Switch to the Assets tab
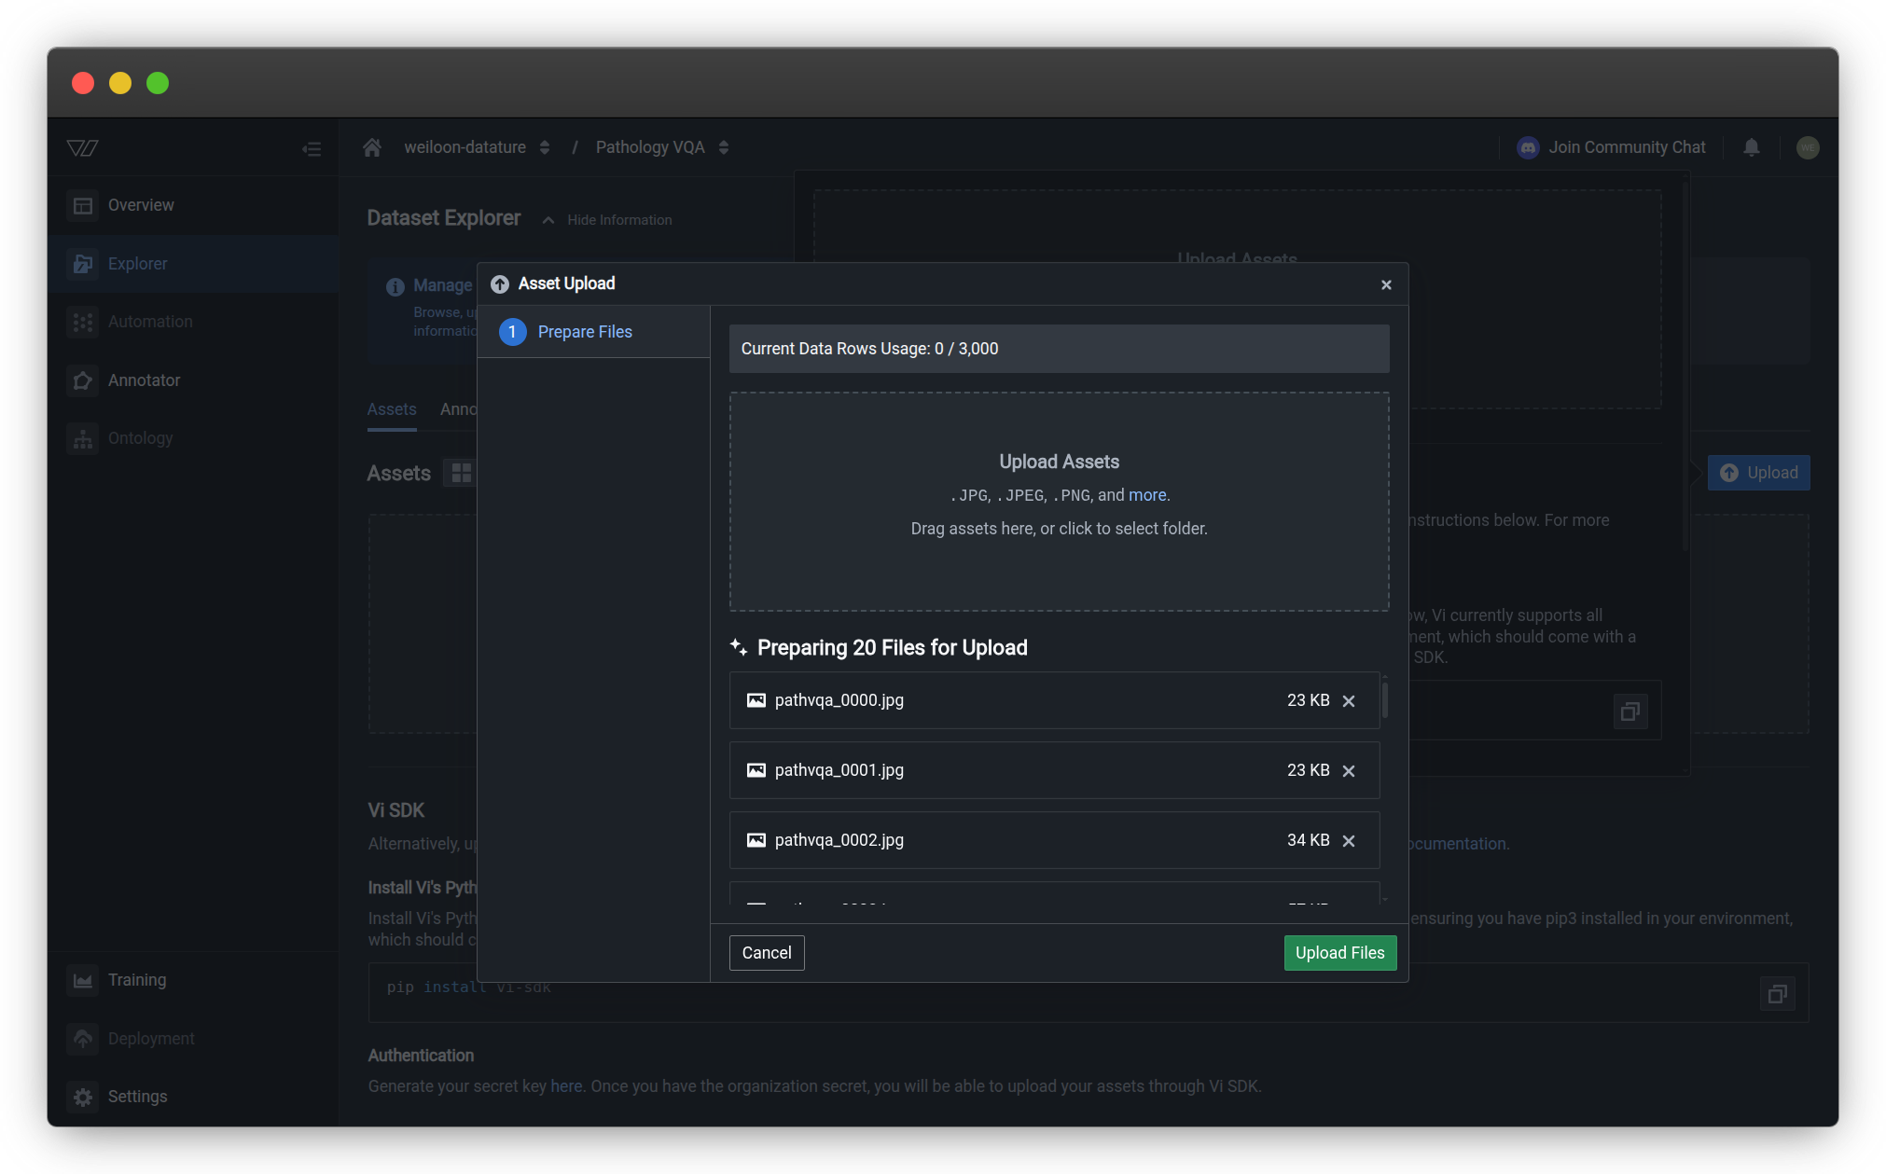This screenshot has height=1174, width=1886. (x=391, y=409)
